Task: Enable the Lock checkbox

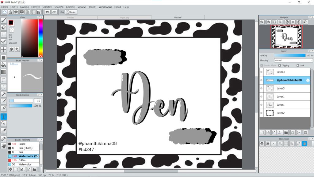Action: 297,65
